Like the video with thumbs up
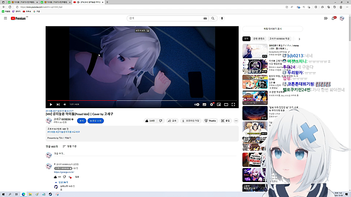The width and height of the screenshot is (351, 197). coord(150,121)
